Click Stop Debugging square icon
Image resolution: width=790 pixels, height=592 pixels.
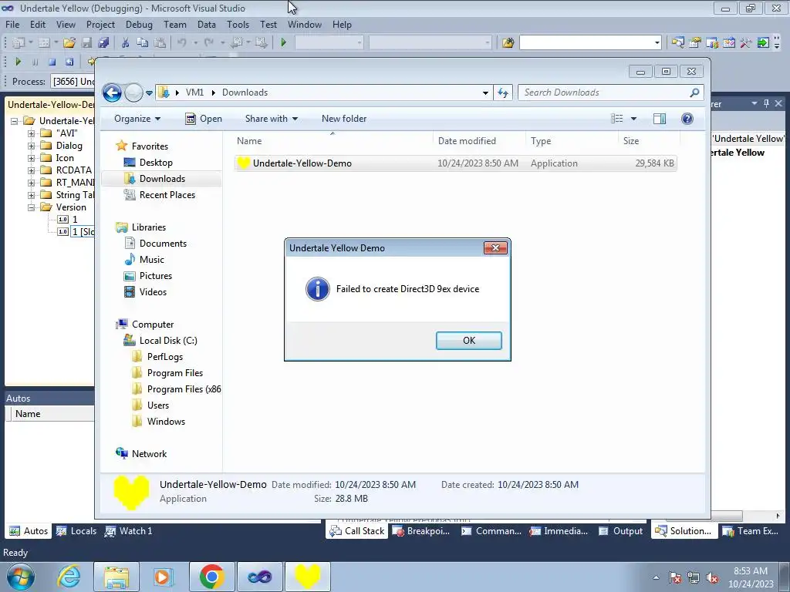point(52,62)
